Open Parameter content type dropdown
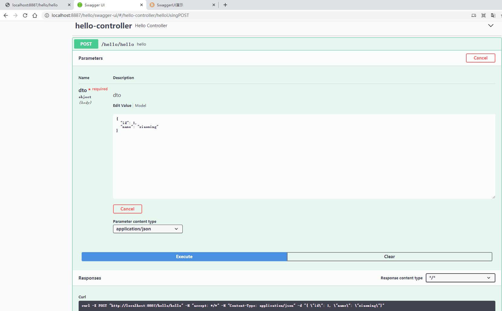This screenshot has height=311, width=502. [148, 229]
